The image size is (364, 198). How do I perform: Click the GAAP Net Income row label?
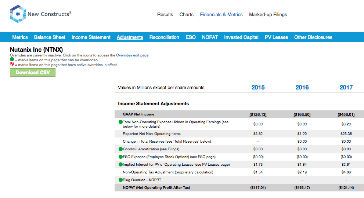pyautogui.click(x=138, y=114)
